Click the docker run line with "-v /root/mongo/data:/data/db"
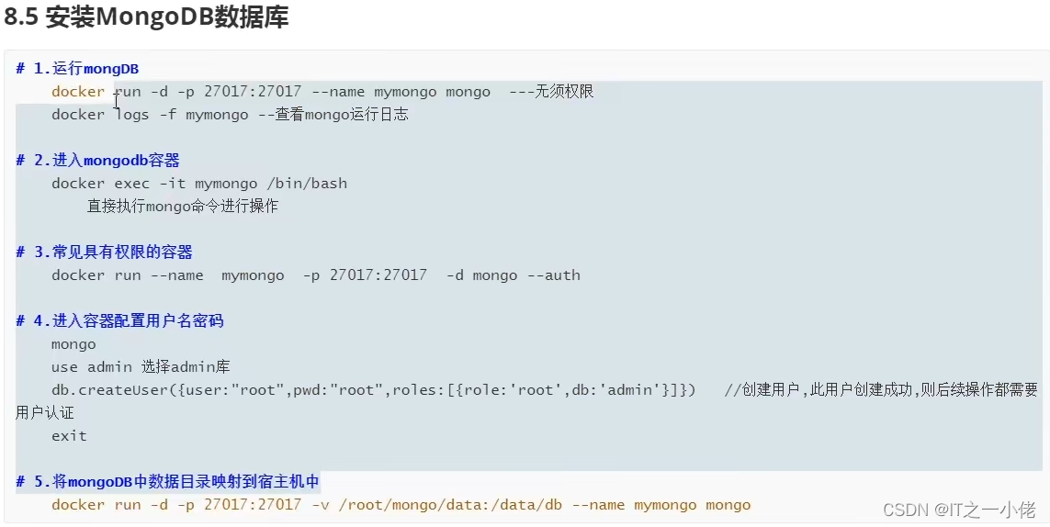The image size is (1050, 527). pyautogui.click(x=401, y=505)
